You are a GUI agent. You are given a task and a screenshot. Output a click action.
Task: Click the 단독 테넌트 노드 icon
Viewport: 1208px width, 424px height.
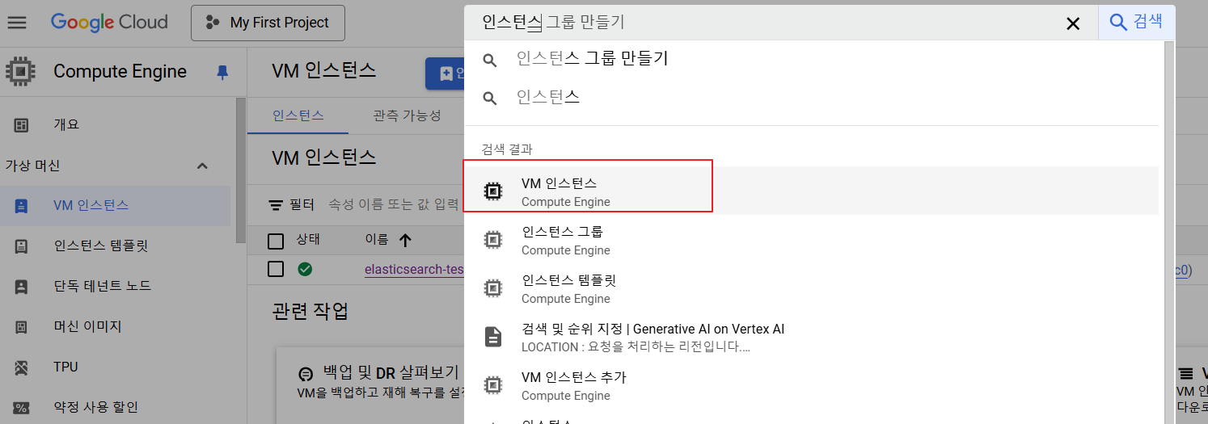click(x=22, y=287)
